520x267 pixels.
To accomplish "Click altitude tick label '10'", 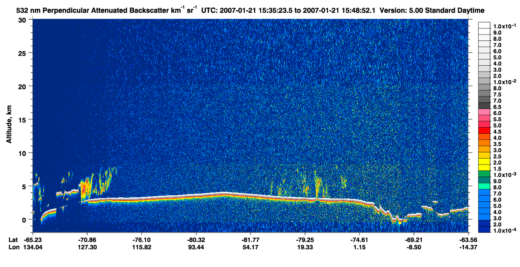I will tap(23, 153).
